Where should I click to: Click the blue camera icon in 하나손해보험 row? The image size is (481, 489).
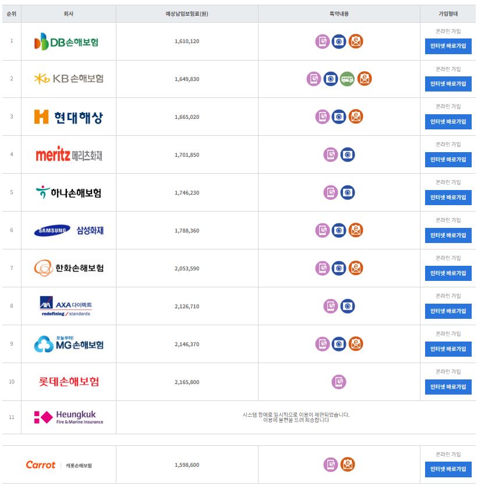pos(347,192)
